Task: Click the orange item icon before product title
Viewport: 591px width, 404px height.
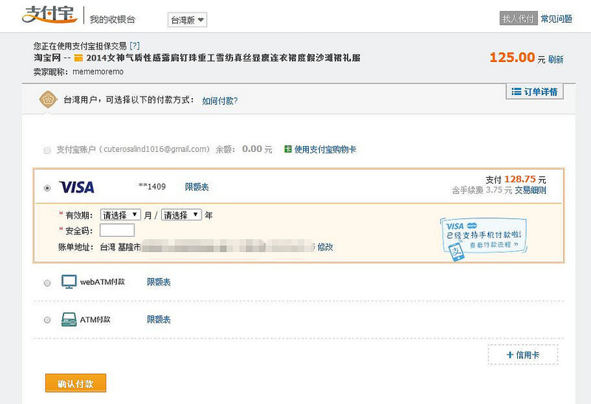Action: pyautogui.click(x=78, y=58)
